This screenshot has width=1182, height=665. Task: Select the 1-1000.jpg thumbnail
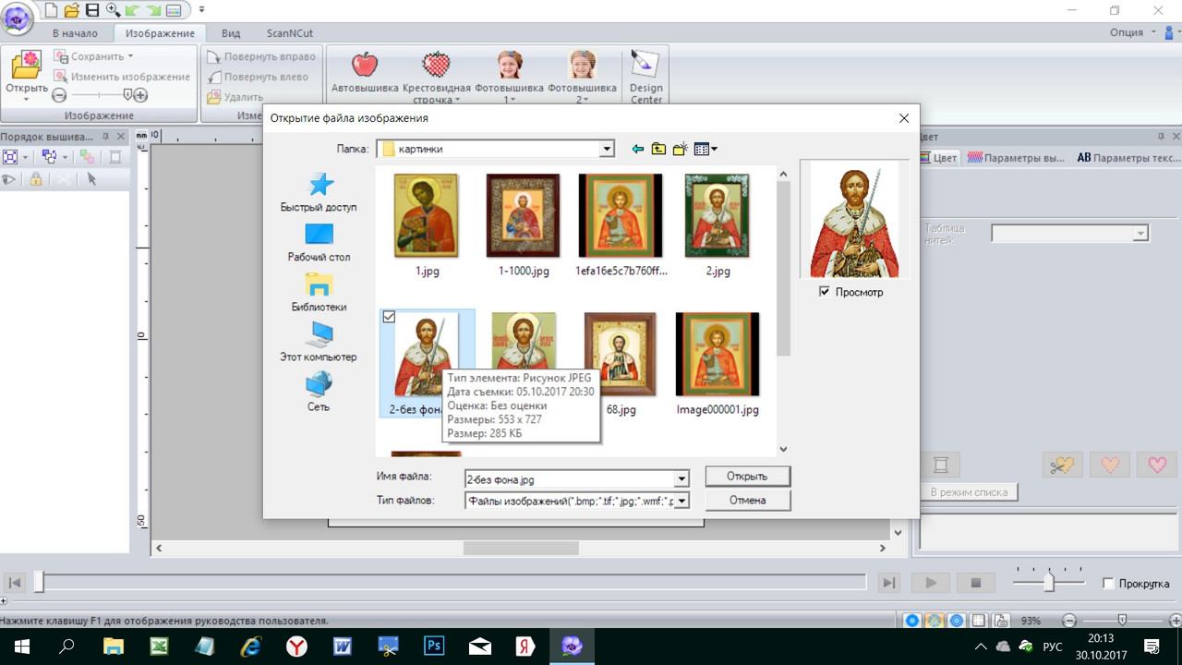(x=524, y=224)
